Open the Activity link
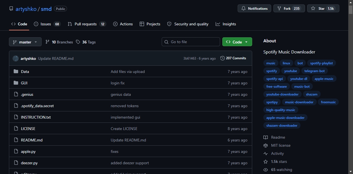The height and width of the screenshot is (174, 353). (x=273, y=153)
